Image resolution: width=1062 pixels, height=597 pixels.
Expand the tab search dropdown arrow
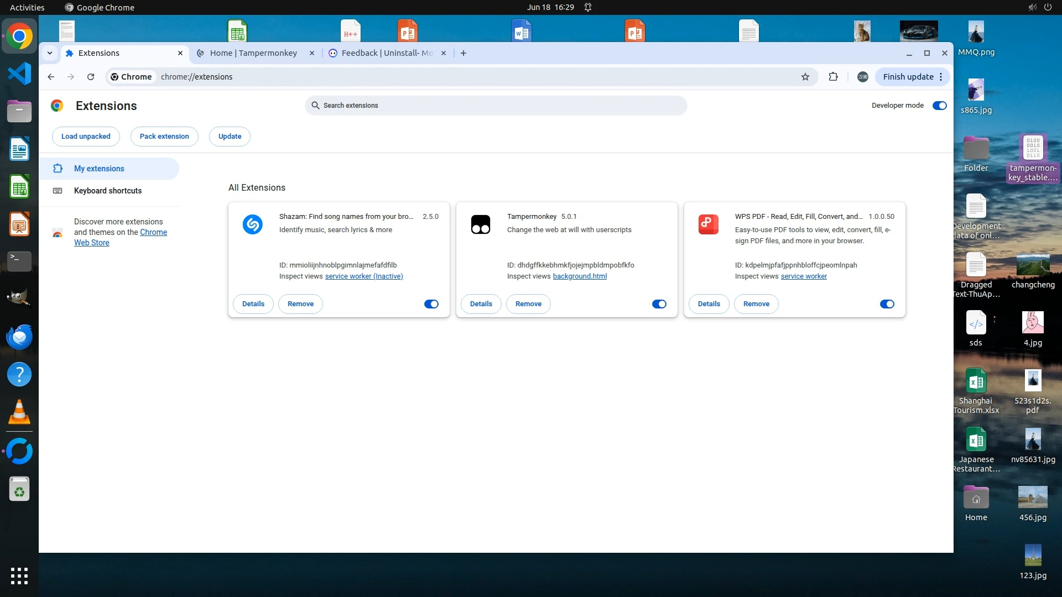[50, 53]
